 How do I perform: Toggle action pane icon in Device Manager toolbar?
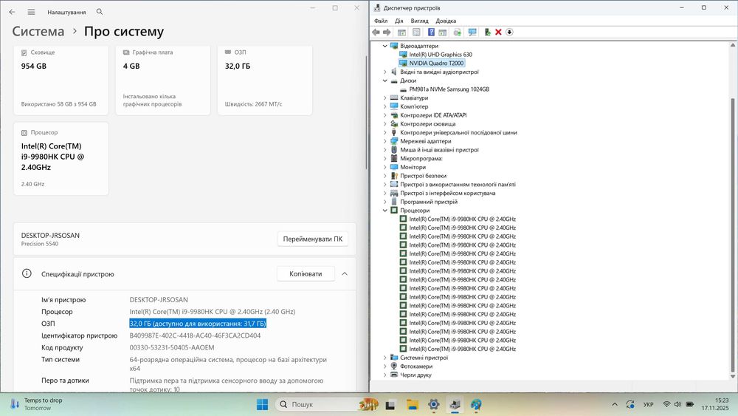tap(442, 32)
